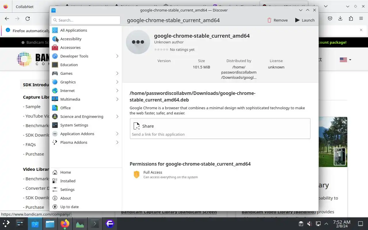Open the KDE application launcher

[x=6, y=224]
